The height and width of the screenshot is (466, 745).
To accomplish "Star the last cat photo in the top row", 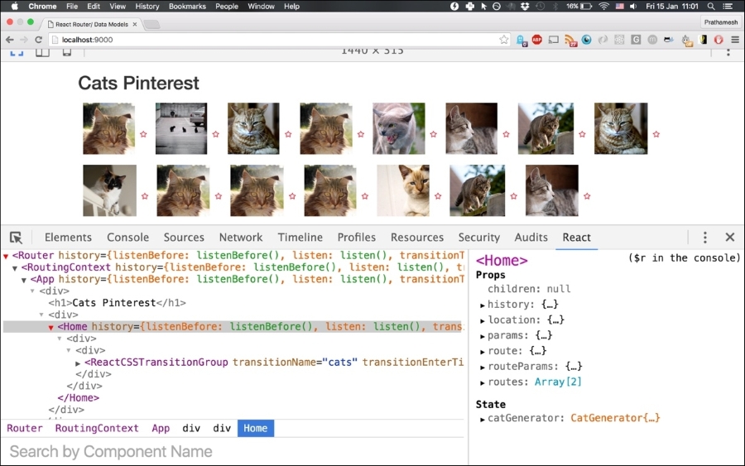I will click(656, 134).
